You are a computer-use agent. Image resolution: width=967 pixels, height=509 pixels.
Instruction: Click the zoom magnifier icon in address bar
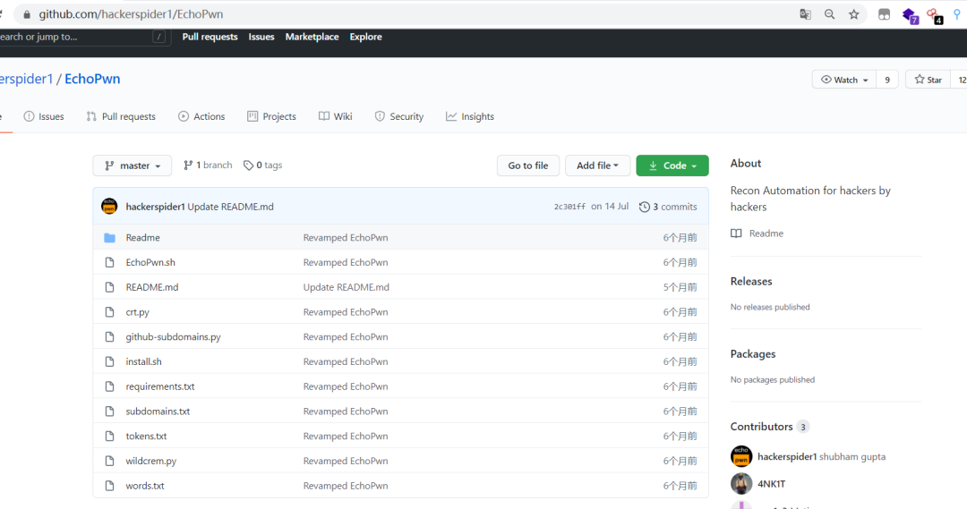[829, 14]
